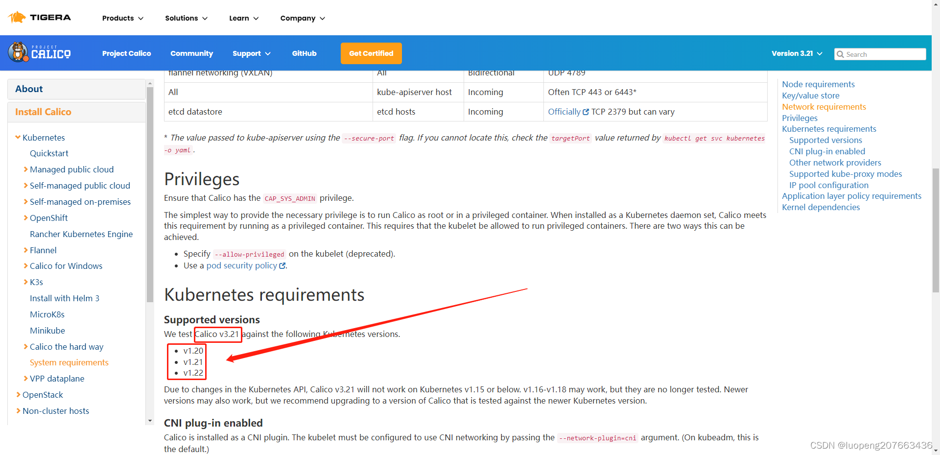Expand the K3s sidebar section

pyautogui.click(x=25, y=282)
